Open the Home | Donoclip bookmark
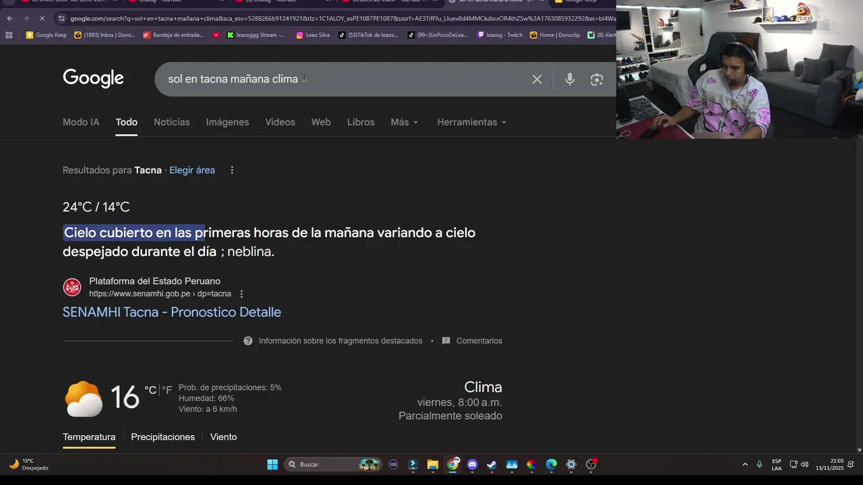Image resolution: width=863 pixels, height=485 pixels. [555, 35]
